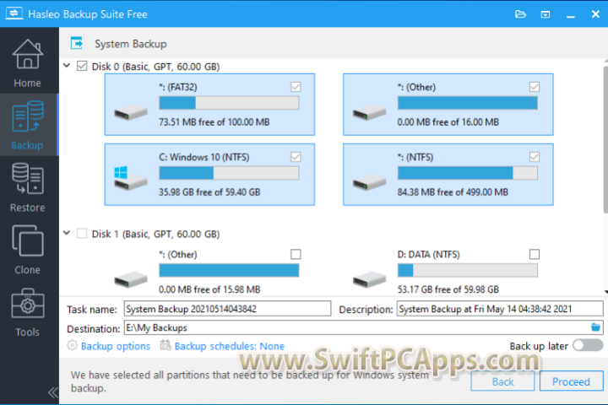
Task: Collapse the Disk 1 group
Action: point(67,233)
